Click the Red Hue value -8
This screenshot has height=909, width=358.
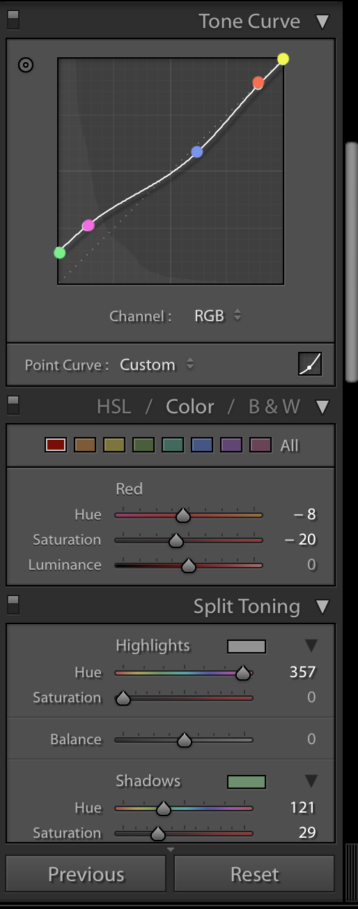click(x=304, y=515)
